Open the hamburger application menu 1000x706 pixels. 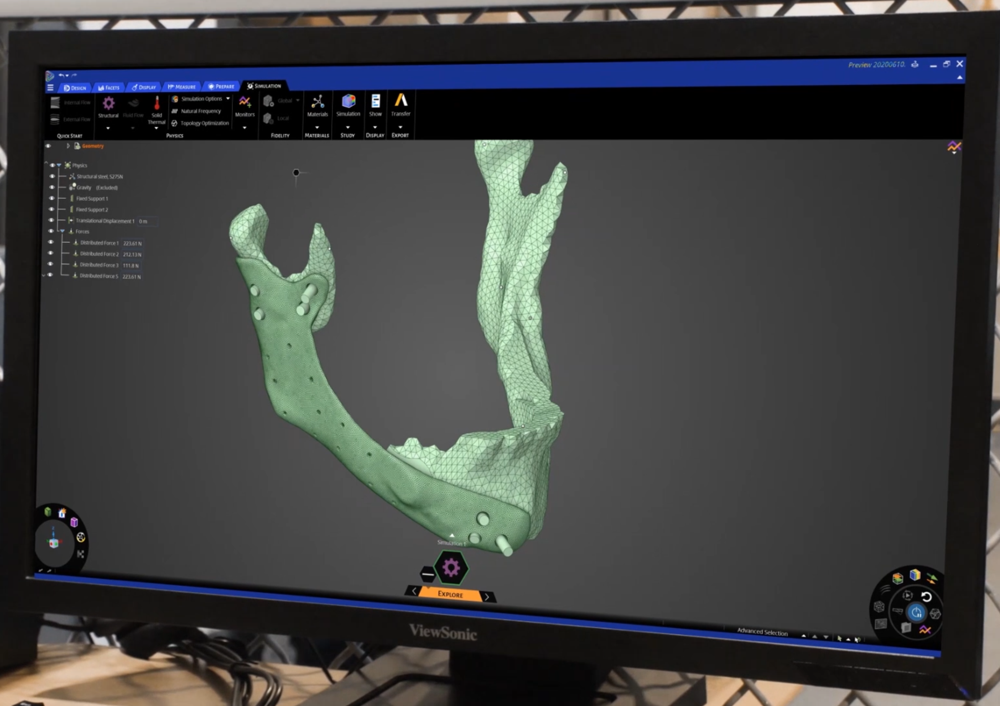(x=50, y=87)
